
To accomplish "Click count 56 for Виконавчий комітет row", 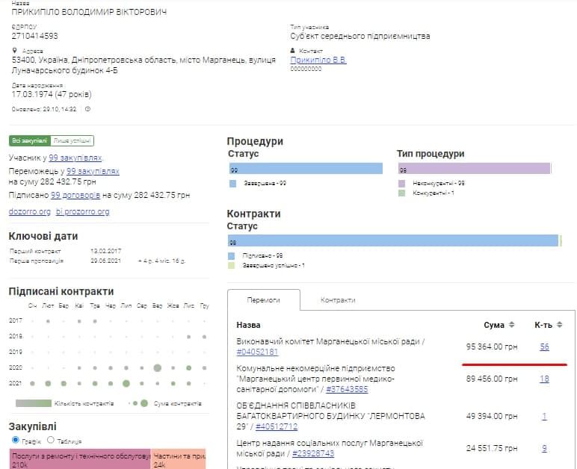I will (x=544, y=347).
